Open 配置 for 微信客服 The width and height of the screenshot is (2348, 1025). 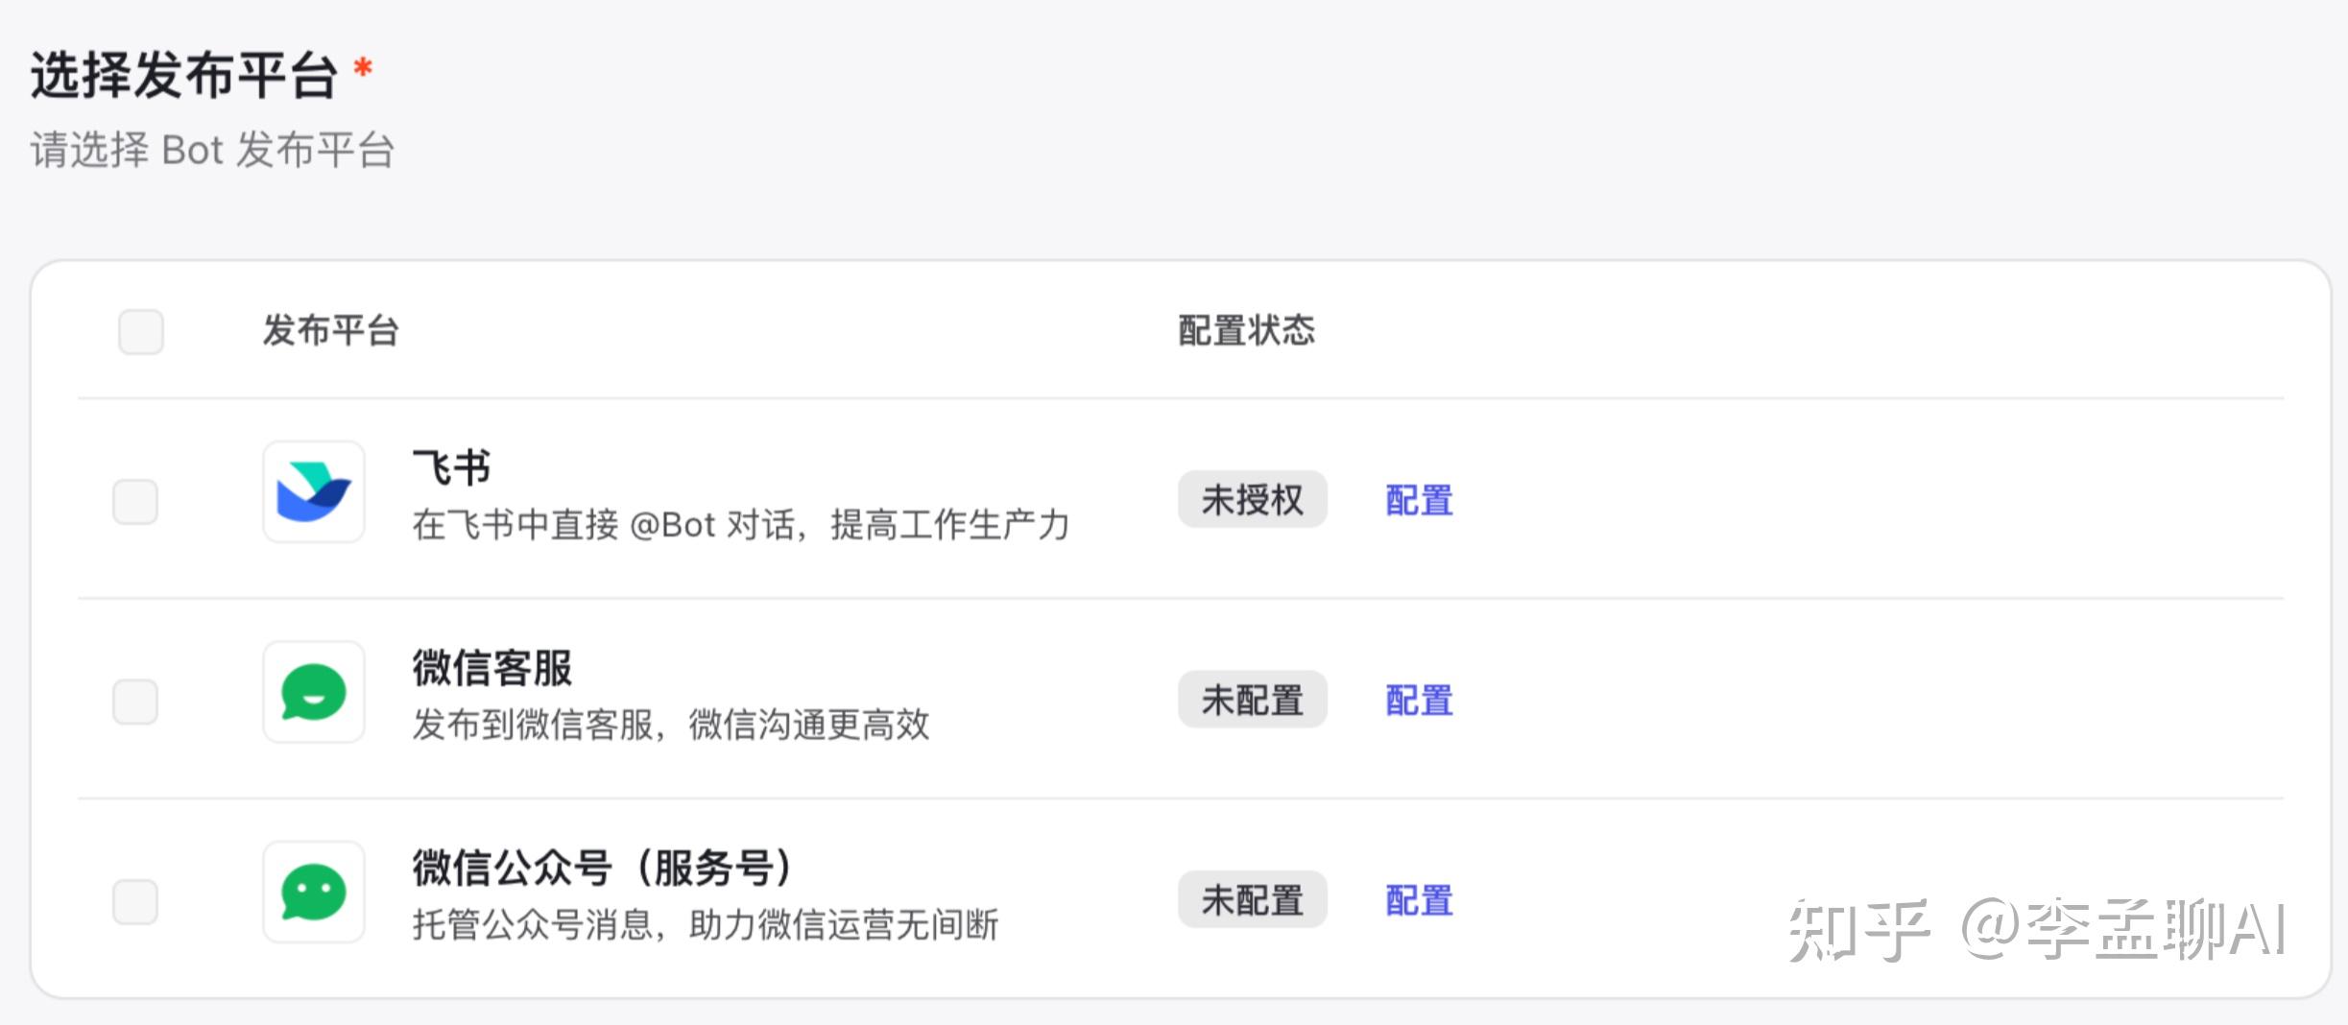tap(1417, 701)
